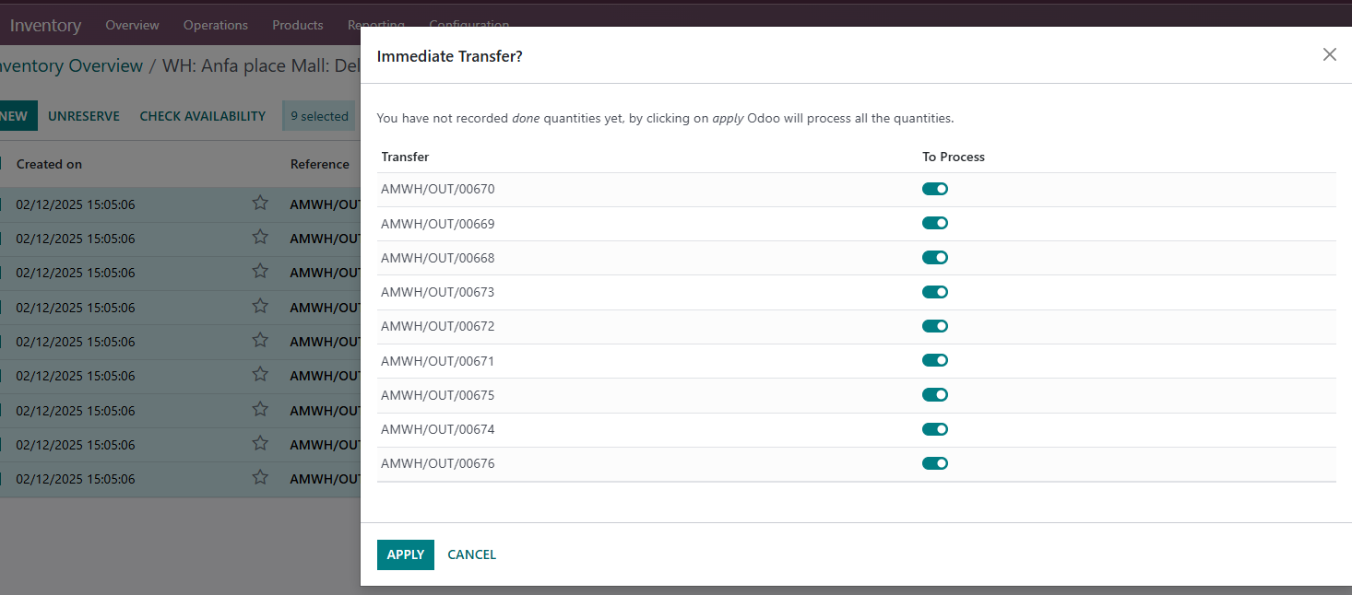Star the first transfer row
This screenshot has width=1352, height=595.
pos(259,204)
